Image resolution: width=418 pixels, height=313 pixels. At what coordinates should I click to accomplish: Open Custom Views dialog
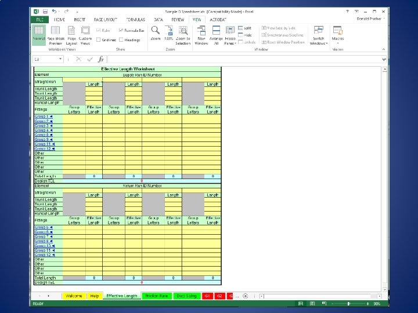click(85, 35)
